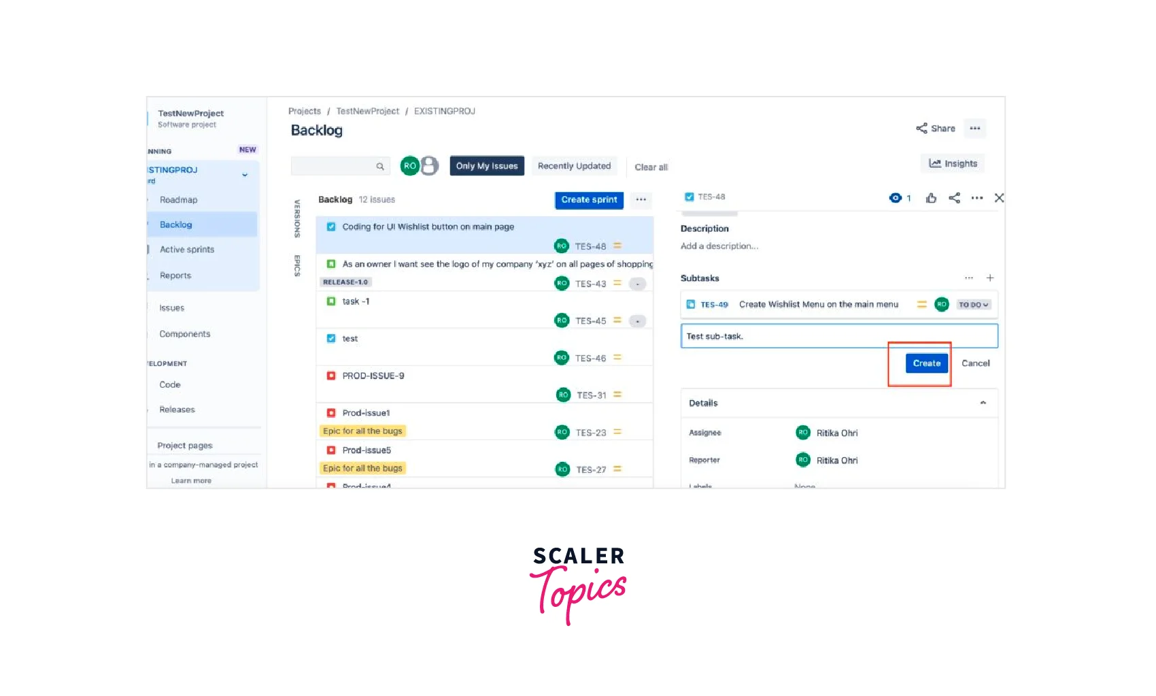Click the RO avatar filter
1156x696 pixels.
coord(409,166)
